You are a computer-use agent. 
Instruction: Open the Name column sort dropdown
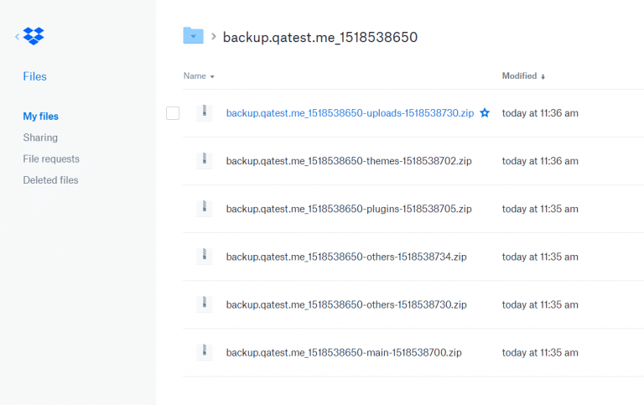pos(199,76)
